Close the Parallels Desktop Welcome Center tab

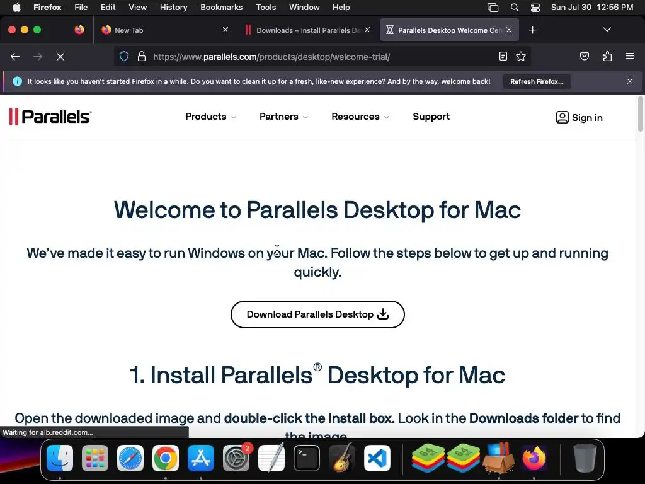(509, 30)
